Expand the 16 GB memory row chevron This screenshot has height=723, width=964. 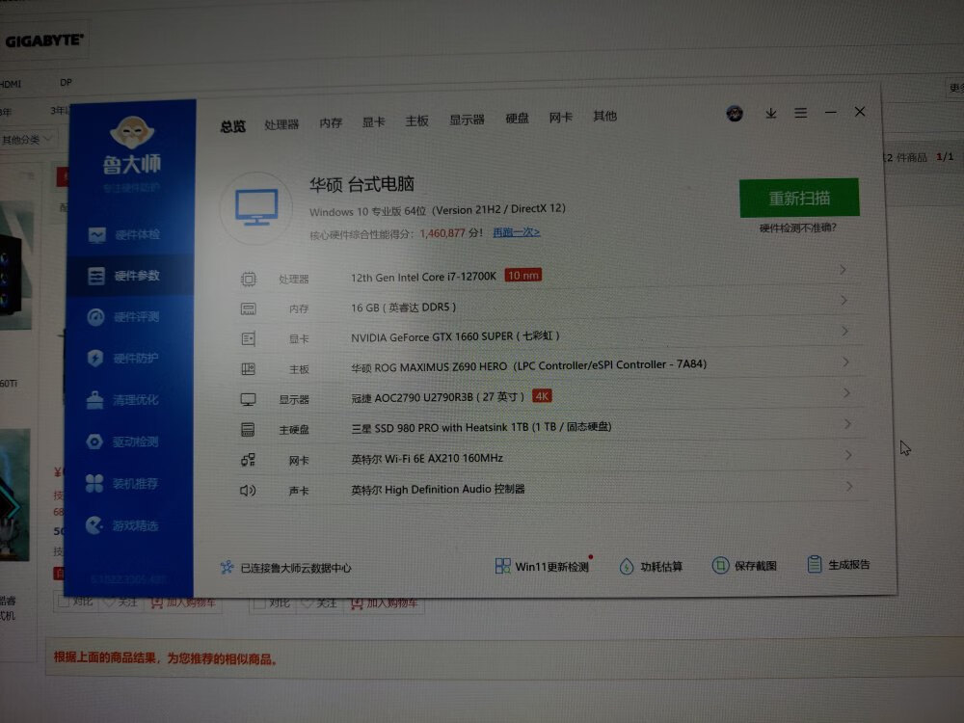click(844, 300)
